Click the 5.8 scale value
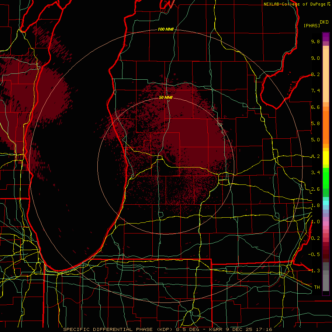Screen dimensions: 332x332 click(x=315, y=124)
